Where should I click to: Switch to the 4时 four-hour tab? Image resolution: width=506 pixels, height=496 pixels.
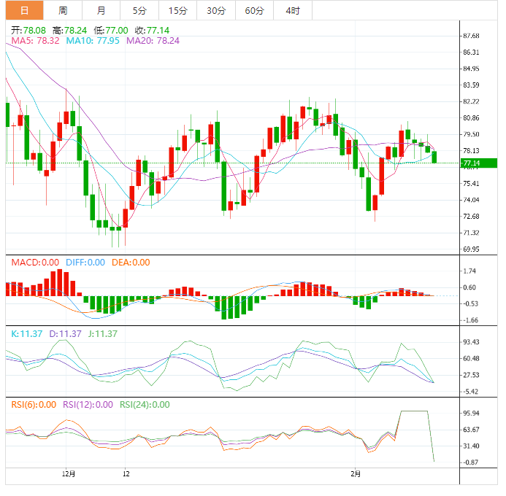click(x=293, y=10)
